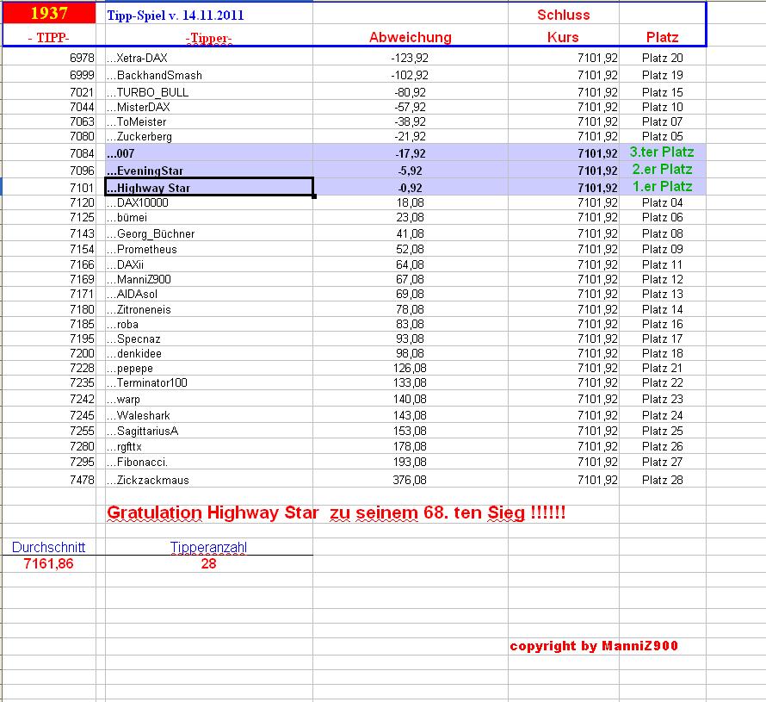This screenshot has width=766, height=702.
Task: Select the '...Fibonacci.' cell
Action: (x=209, y=462)
